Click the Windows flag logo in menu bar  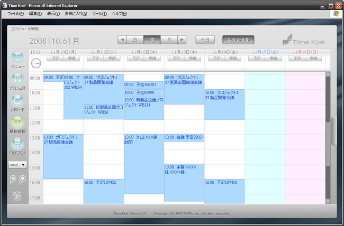tap(336, 14)
